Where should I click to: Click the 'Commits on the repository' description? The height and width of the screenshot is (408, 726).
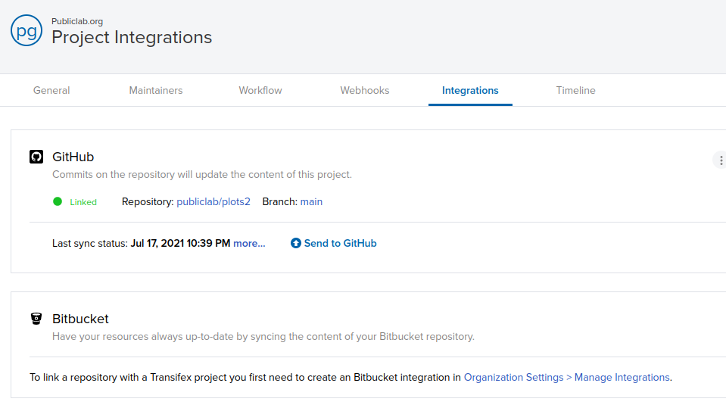pos(202,175)
